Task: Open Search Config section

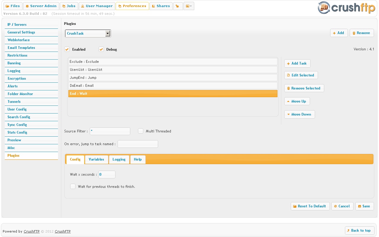Action: [x=31, y=117]
